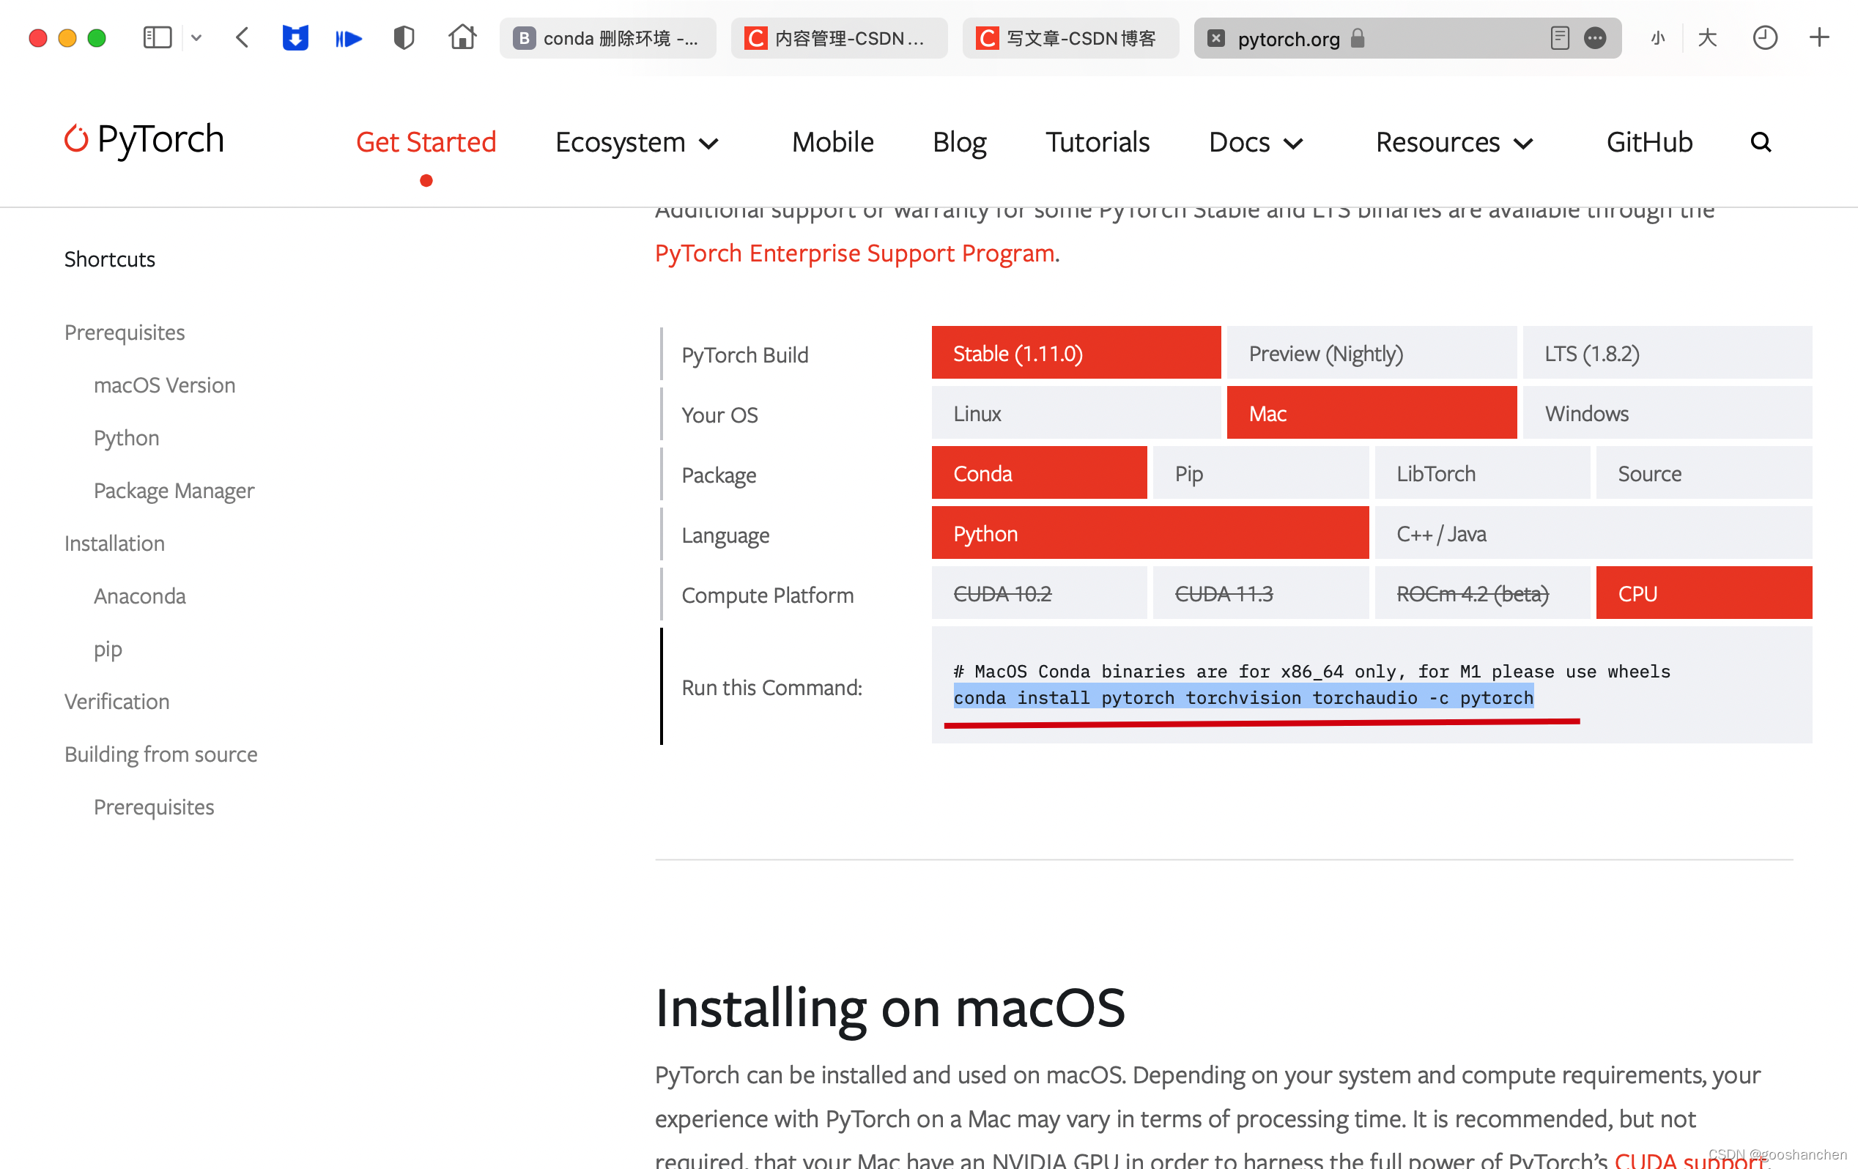The width and height of the screenshot is (1858, 1169).
Task: Select C++ / Java language option
Action: (1593, 533)
